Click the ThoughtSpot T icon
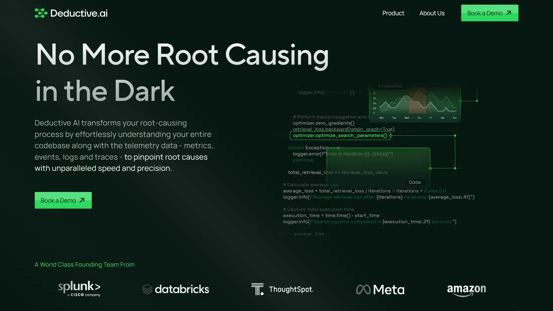 257,289
